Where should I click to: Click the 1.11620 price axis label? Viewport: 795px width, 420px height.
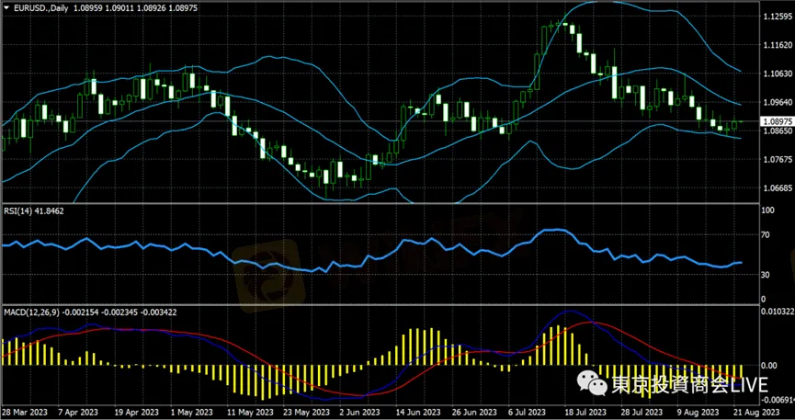click(777, 45)
